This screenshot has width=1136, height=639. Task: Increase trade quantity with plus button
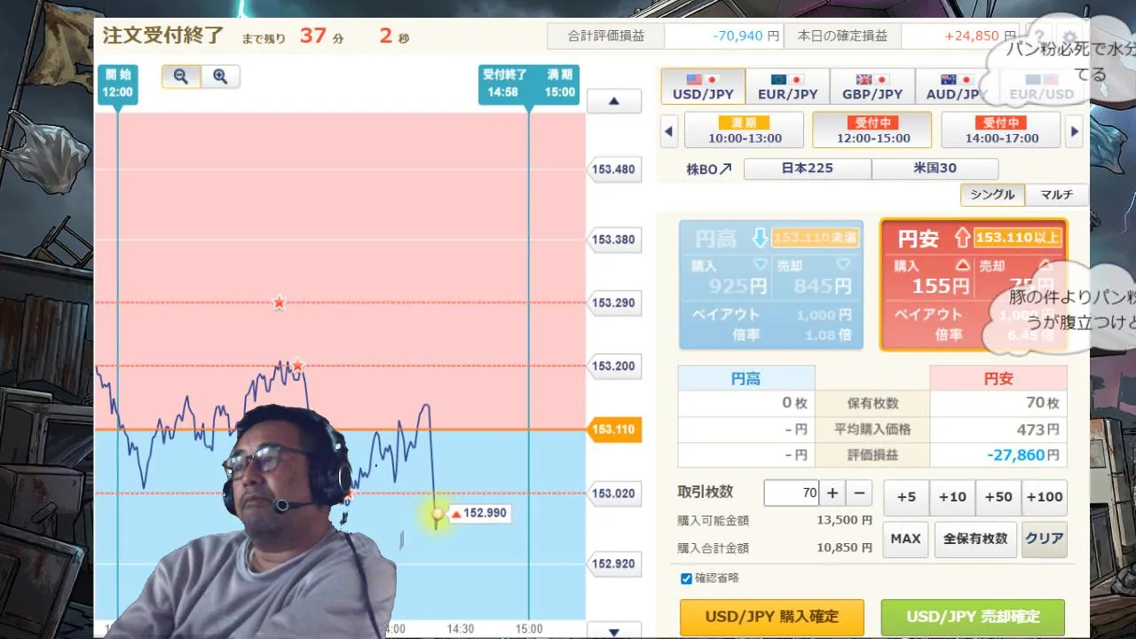click(x=832, y=493)
